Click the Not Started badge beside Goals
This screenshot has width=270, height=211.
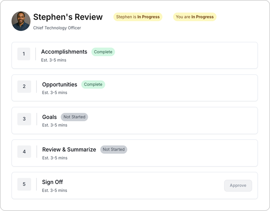(x=74, y=117)
